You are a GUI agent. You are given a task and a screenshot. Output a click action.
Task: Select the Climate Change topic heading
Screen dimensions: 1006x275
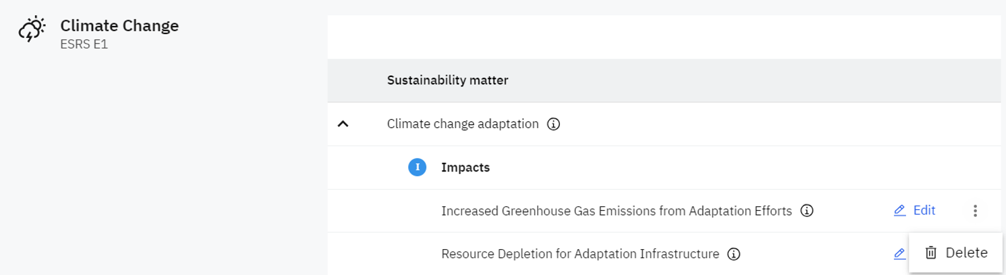(119, 26)
